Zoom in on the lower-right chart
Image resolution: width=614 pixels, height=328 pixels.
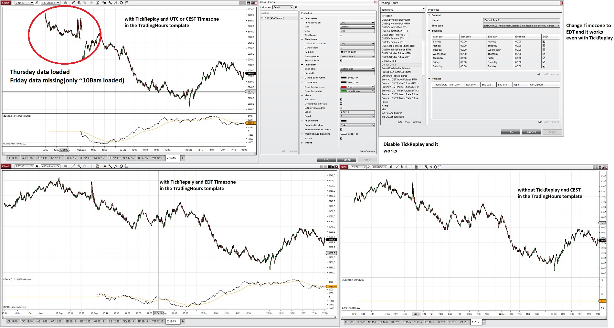point(402,167)
